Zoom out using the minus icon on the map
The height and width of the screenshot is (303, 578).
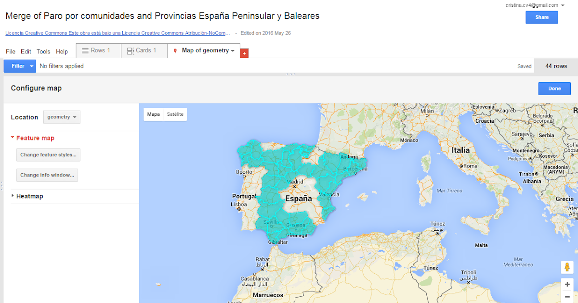[567, 297]
